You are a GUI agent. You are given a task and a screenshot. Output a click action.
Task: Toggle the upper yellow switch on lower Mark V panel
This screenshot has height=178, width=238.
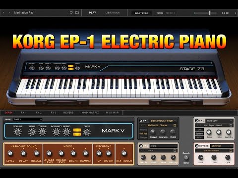(x=77, y=130)
